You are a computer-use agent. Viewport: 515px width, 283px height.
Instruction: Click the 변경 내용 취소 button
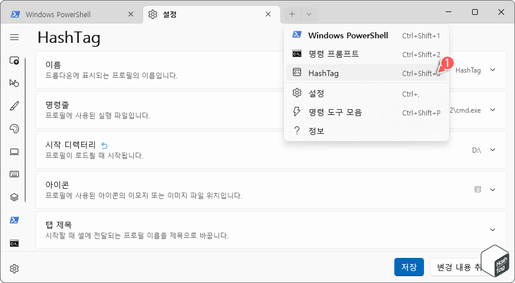pos(460,267)
